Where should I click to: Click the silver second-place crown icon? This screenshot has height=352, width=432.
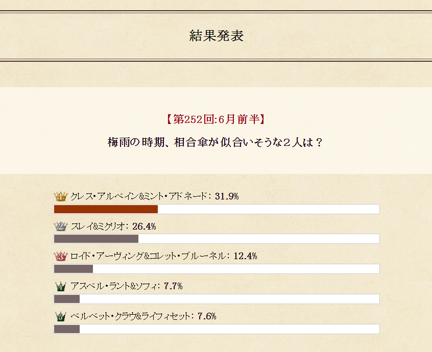coord(61,227)
